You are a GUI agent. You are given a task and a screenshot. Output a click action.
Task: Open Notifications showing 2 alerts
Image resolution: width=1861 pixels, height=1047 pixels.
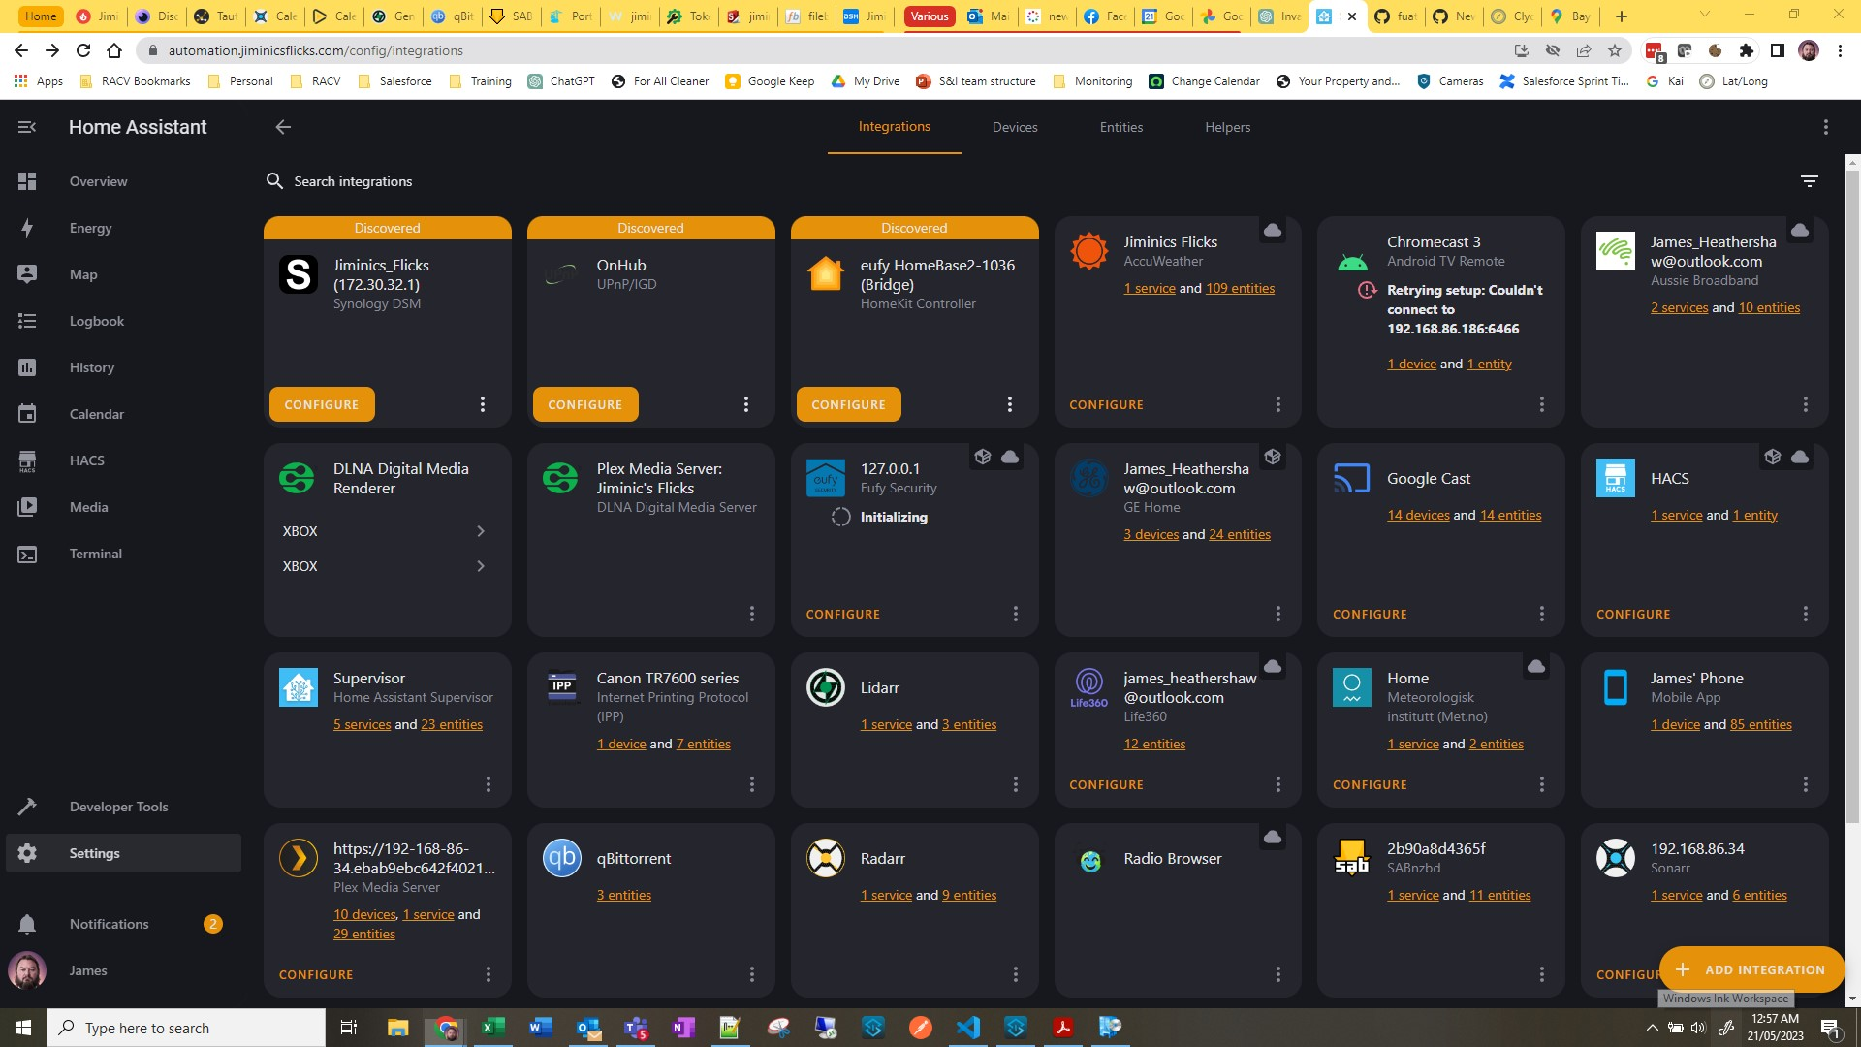[108, 923]
